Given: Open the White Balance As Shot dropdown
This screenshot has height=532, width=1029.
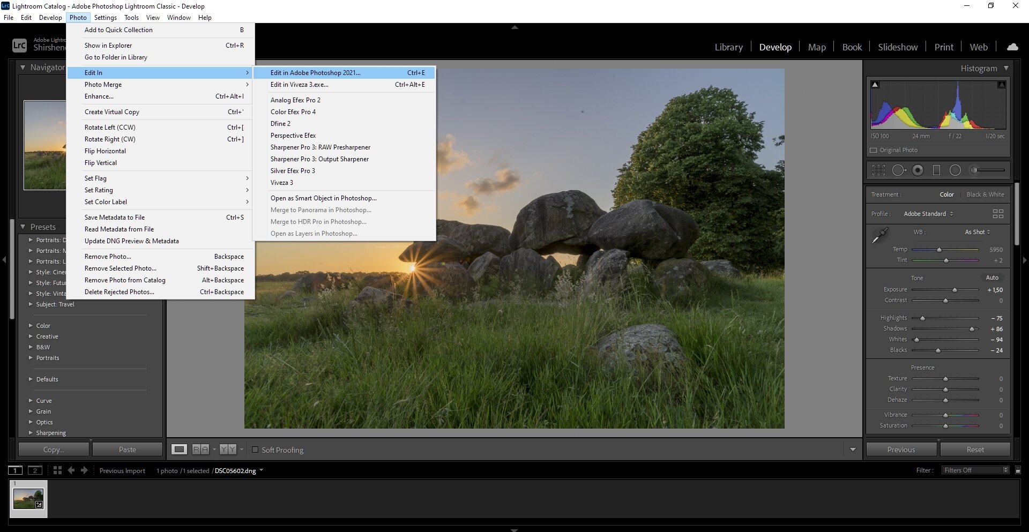Looking at the screenshot, I should pos(978,232).
